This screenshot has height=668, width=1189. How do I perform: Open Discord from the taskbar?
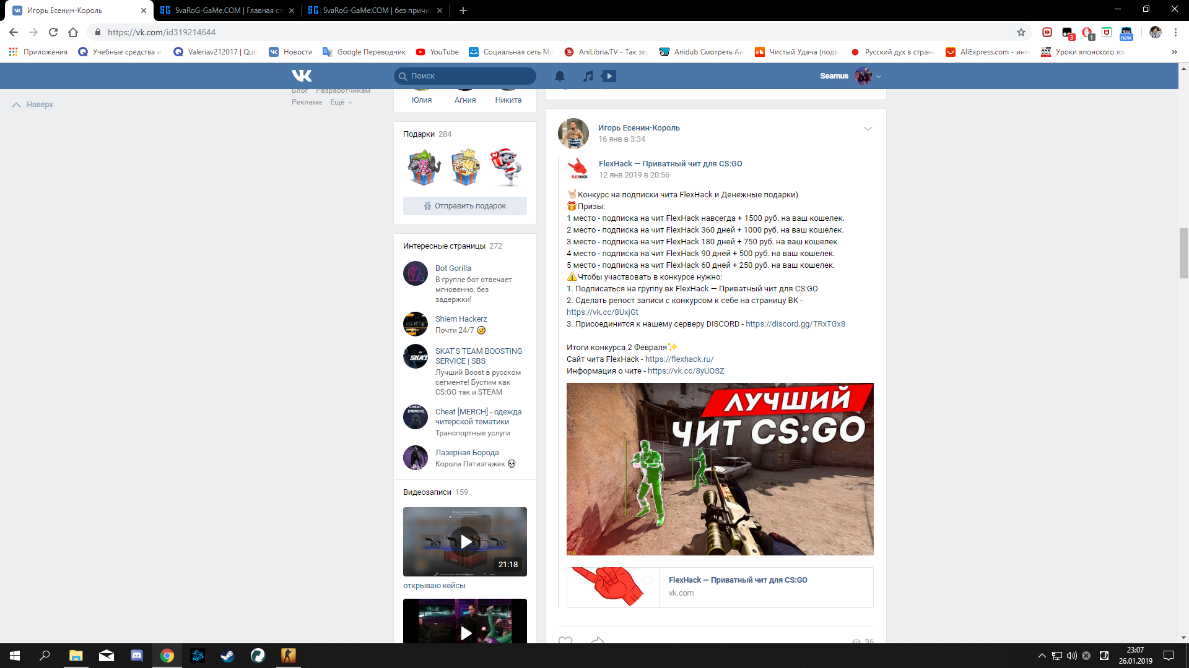point(137,656)
